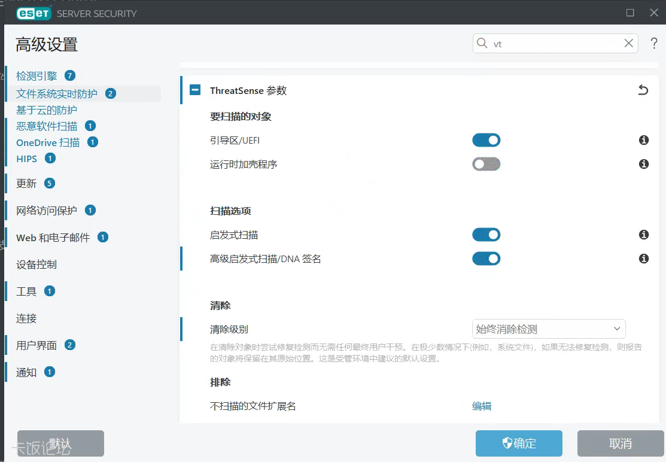Click the 取消 button
The width and height of the screenshot is (666, 462).
620,443
